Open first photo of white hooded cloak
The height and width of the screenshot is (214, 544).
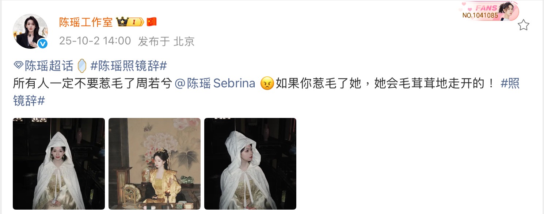[59, 164]
